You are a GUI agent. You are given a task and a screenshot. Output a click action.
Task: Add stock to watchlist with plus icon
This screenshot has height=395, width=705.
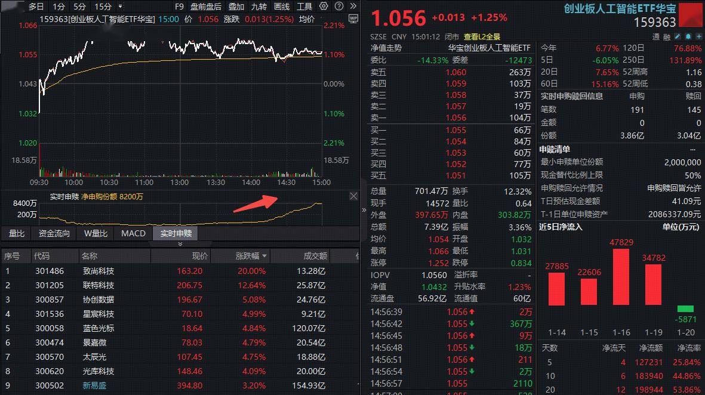click(x=697, y=36)
